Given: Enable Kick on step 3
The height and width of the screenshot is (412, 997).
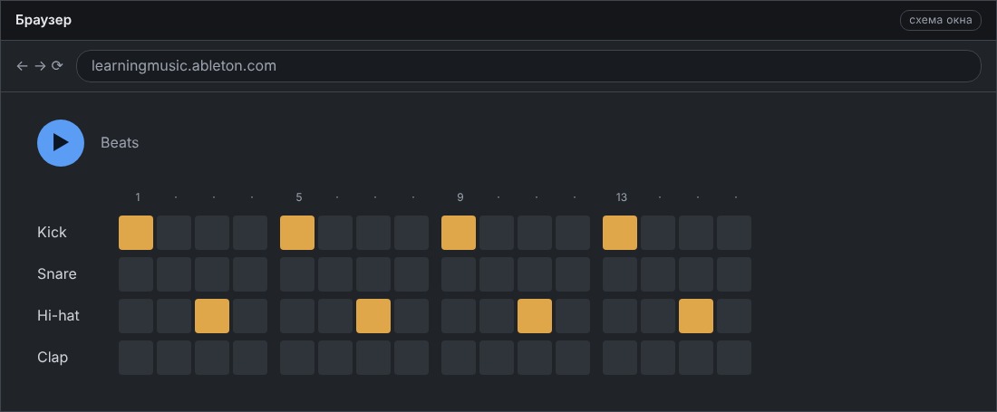Looking at the screenshot, I should 212,233.
